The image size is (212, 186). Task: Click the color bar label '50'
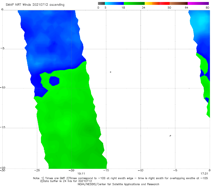click(169, 7)
